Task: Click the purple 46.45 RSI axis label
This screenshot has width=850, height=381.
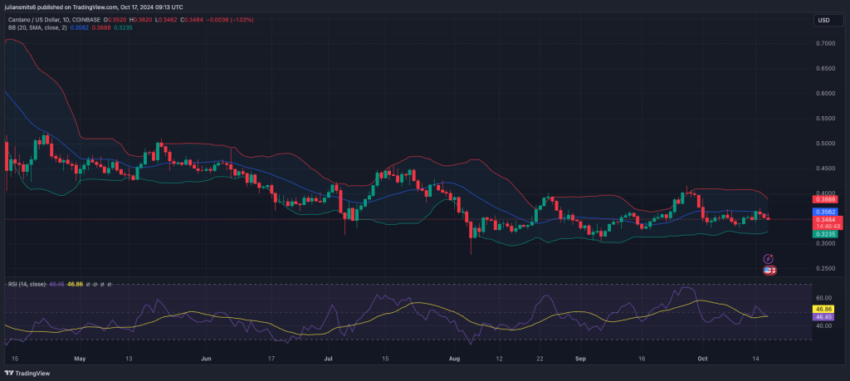Action: 822,316
